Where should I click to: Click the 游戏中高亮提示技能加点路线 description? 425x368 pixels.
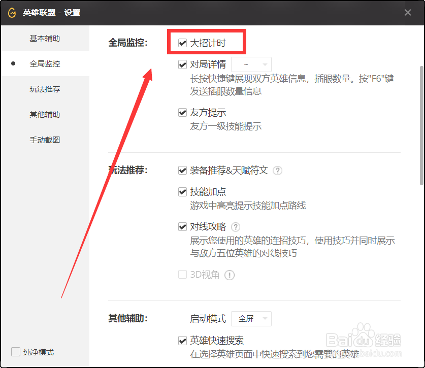[x=248, y=206]
